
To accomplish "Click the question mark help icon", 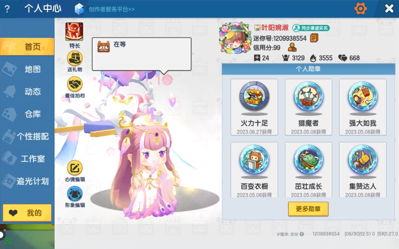I will pyautogui.click(x=7, y=9).
